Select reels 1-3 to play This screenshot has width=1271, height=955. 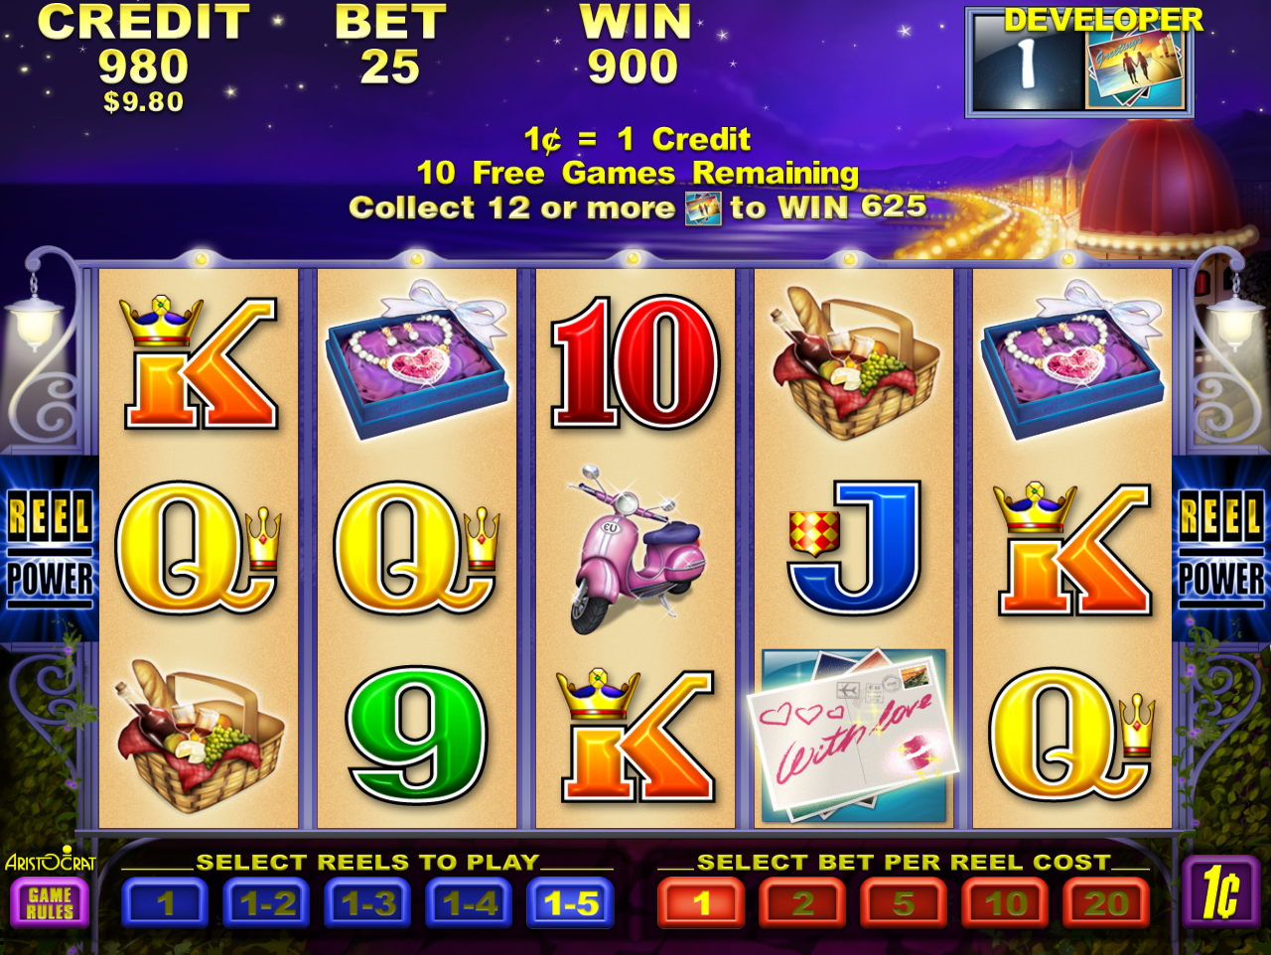[x=368, y=903]
